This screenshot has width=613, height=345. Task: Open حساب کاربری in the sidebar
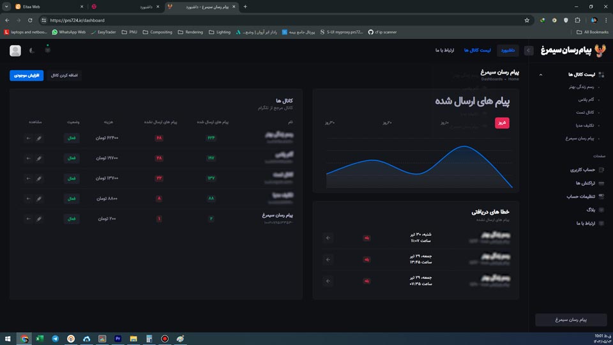(582, 170)
